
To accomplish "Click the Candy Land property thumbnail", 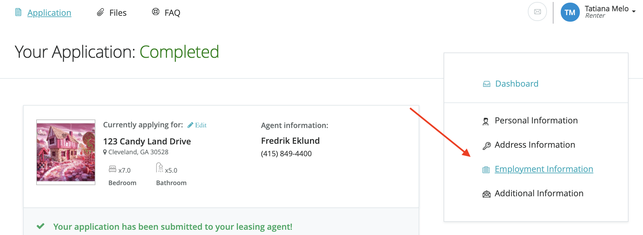I will [66, 152].
